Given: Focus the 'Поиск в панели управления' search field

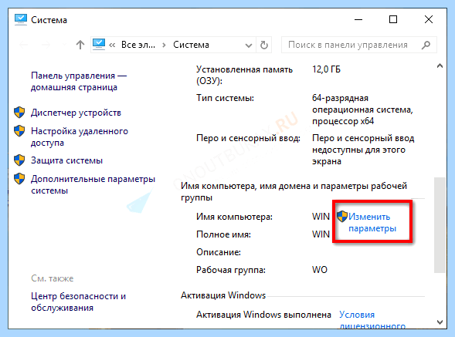Looking at the screenshot, I should [359, 45].
